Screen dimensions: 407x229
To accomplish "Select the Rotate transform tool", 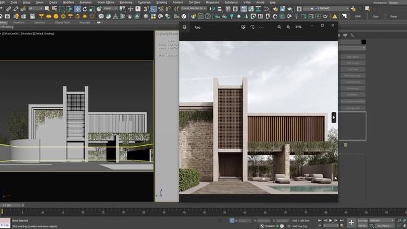I will [85, 9].
